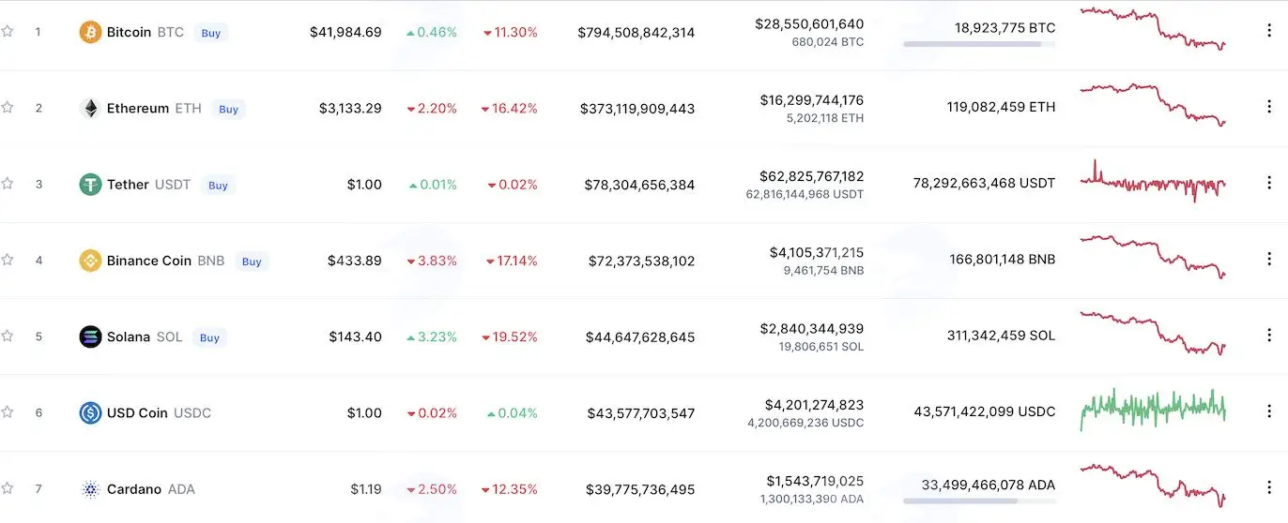Expand the three-dot menu for USD Coin
This screenshot has height=523, width=1288.
1269,411
